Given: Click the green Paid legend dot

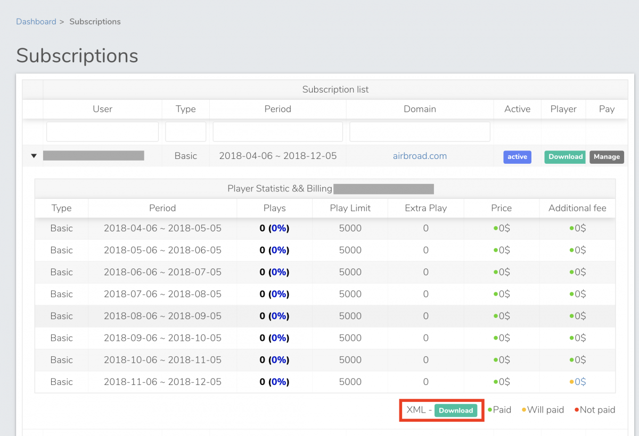Looking at the screenshot, I should (490, 410).
